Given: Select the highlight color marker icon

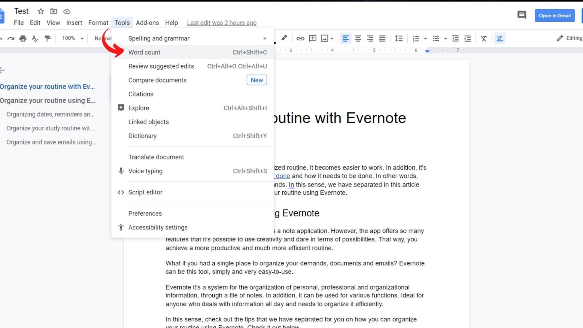Looking at the screenshot, I should coord(284,38).
